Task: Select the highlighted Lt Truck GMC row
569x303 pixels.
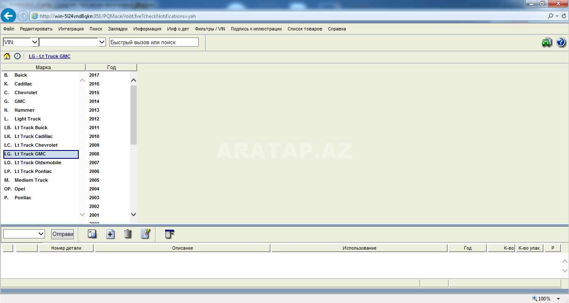Action: pyautogui.click(x=41, y=154)
